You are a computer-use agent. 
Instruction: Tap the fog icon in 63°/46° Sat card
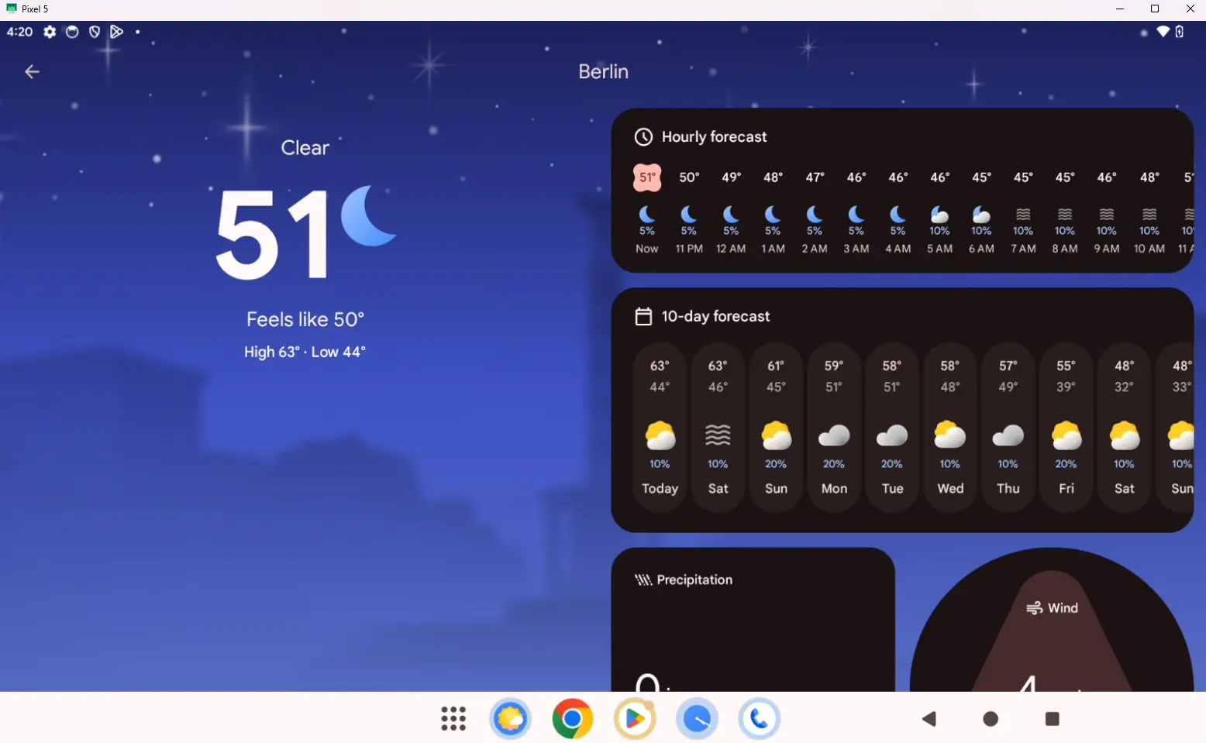(x=718, y=435)
